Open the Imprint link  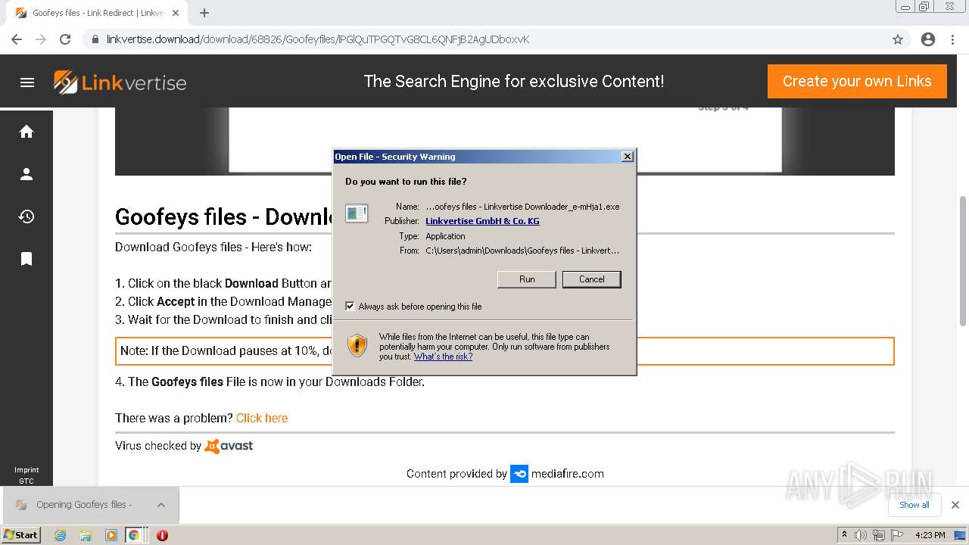pyautogui.click(x=26, y=470)
